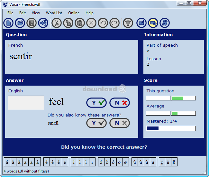This screenshot has width=209, height=177.
Task: Click Y button next to smell
Action: pos(96,123)
